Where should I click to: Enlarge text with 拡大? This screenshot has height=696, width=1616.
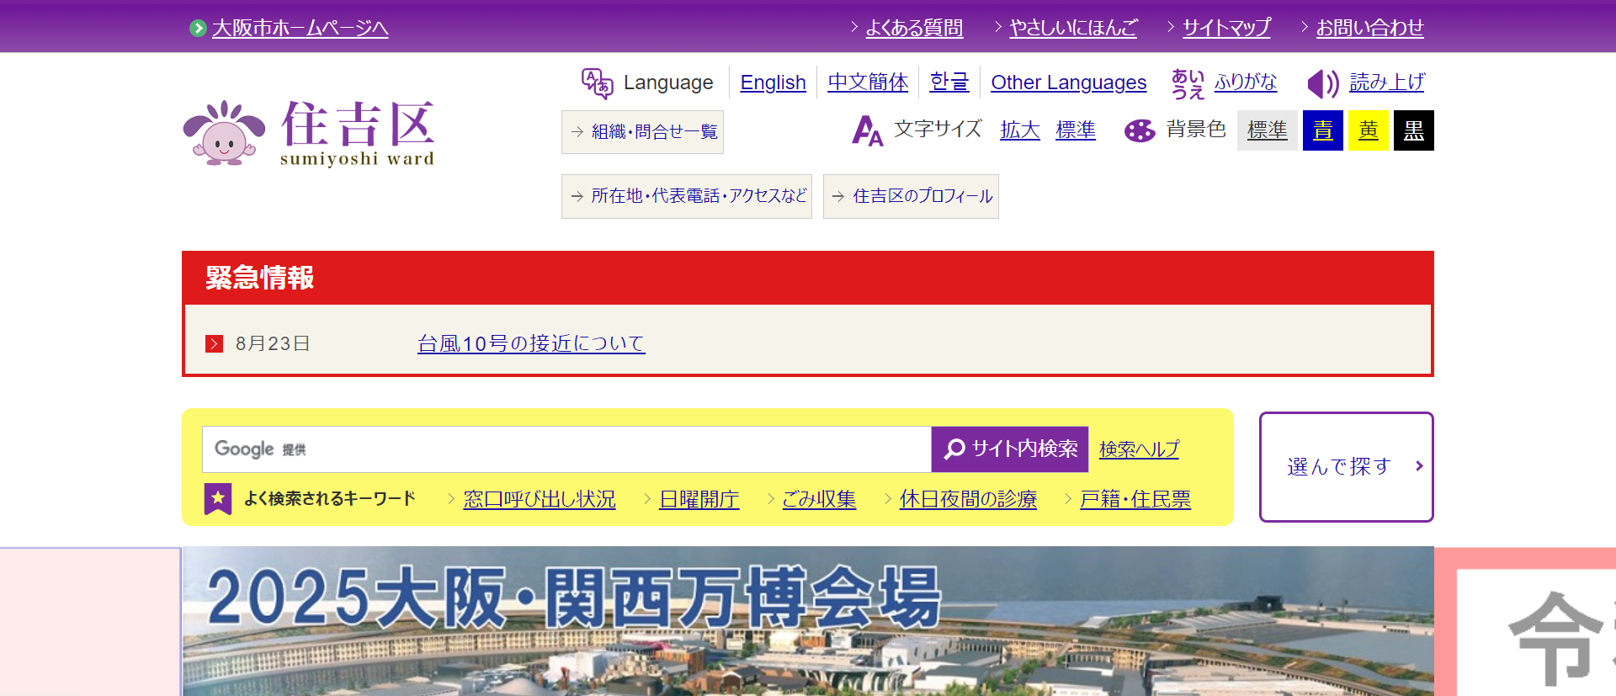tap(1020, 130)
